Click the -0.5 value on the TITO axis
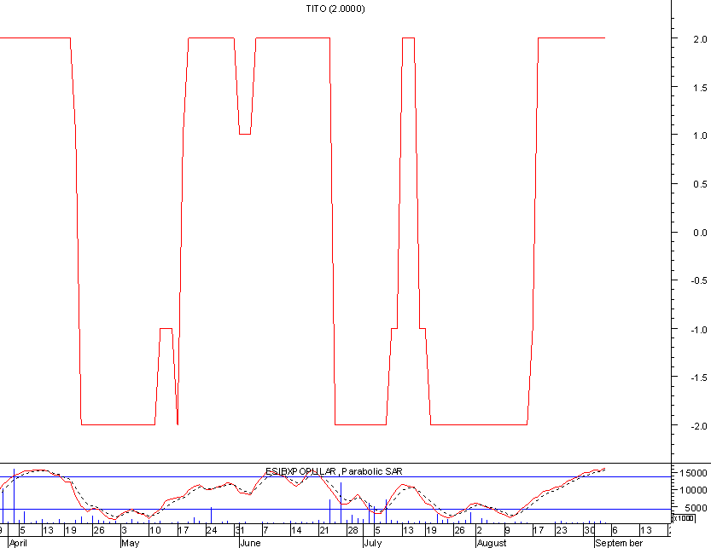 pos(699,280)
